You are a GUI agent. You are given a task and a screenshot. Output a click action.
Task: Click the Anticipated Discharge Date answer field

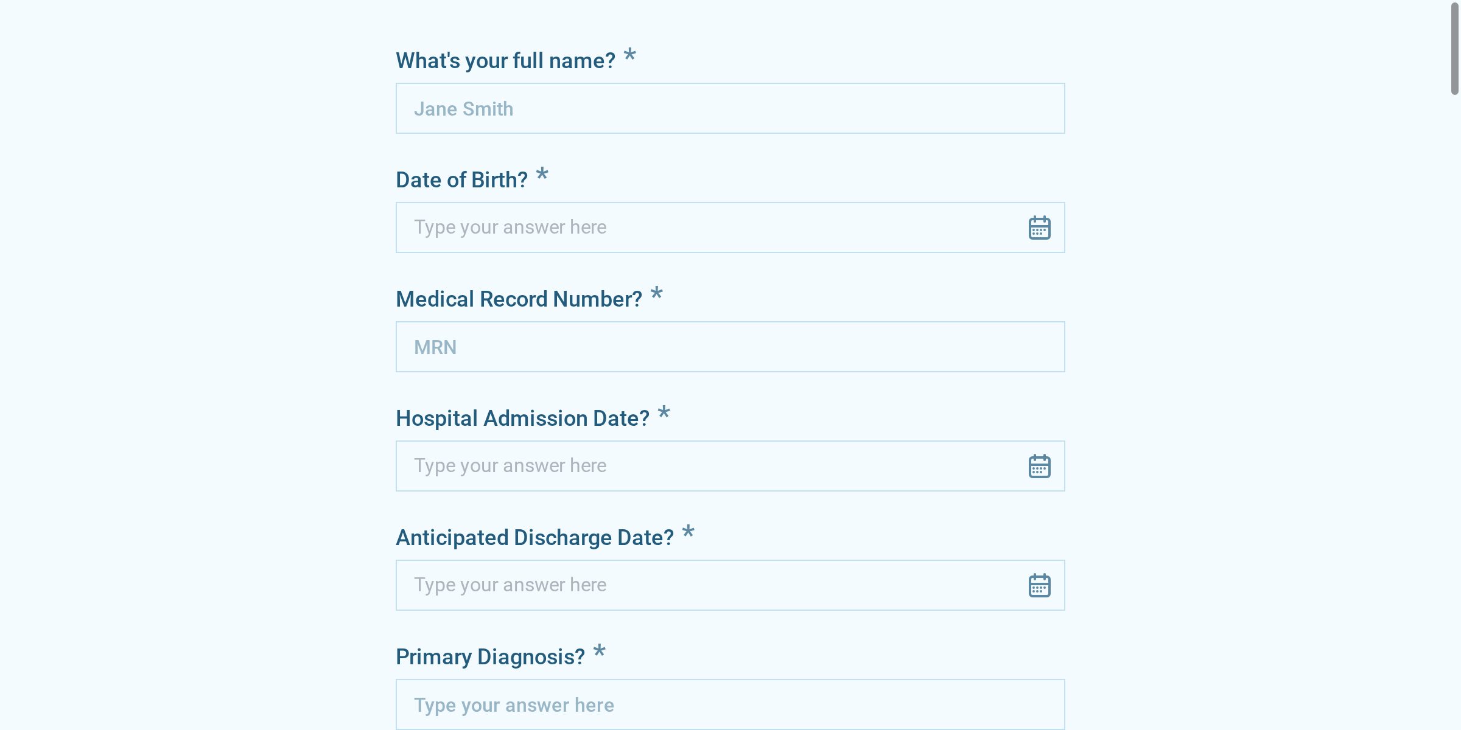click(x=670, y=585)
